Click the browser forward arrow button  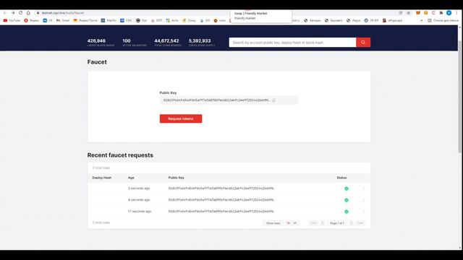pos(13,13)
